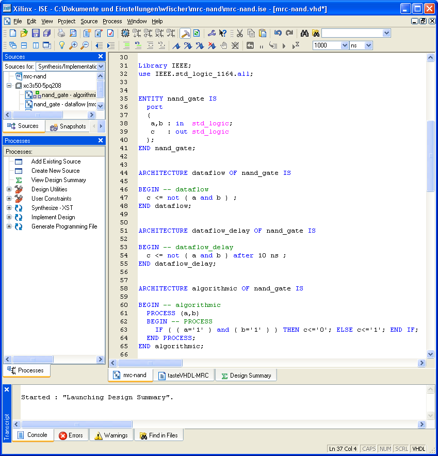
Task: Zoom in using the magnifier plus icon
Action: (x=73, y=45)
